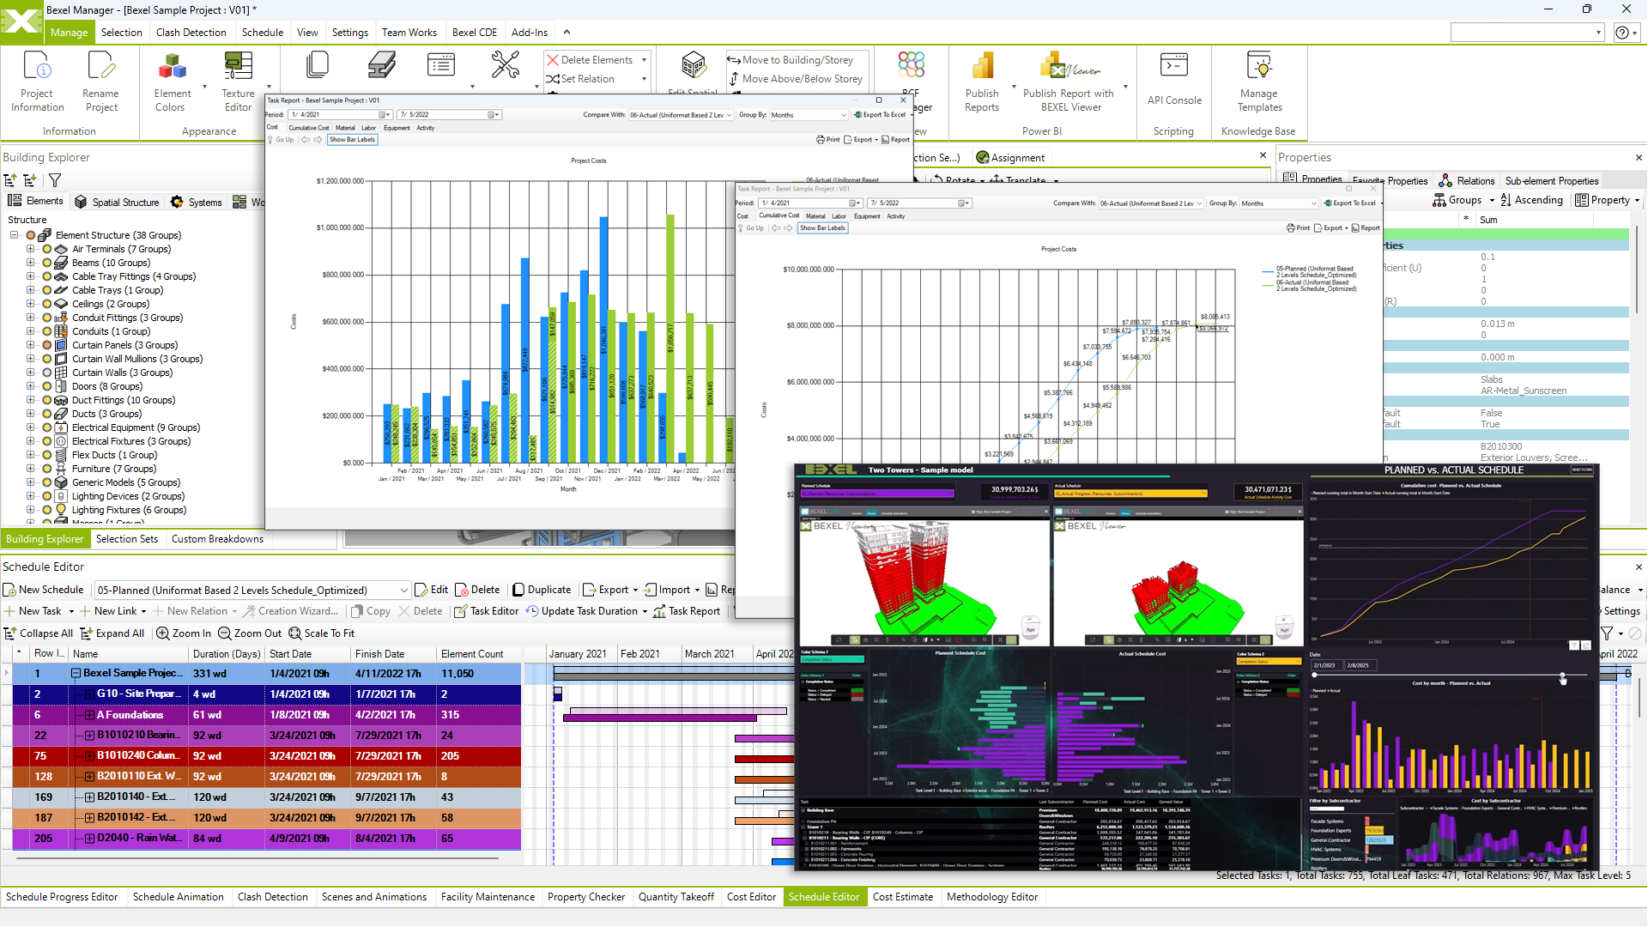Click the filter icon in Building Explorer
This screenshot has height=927, width=1648.
point(54,180)
